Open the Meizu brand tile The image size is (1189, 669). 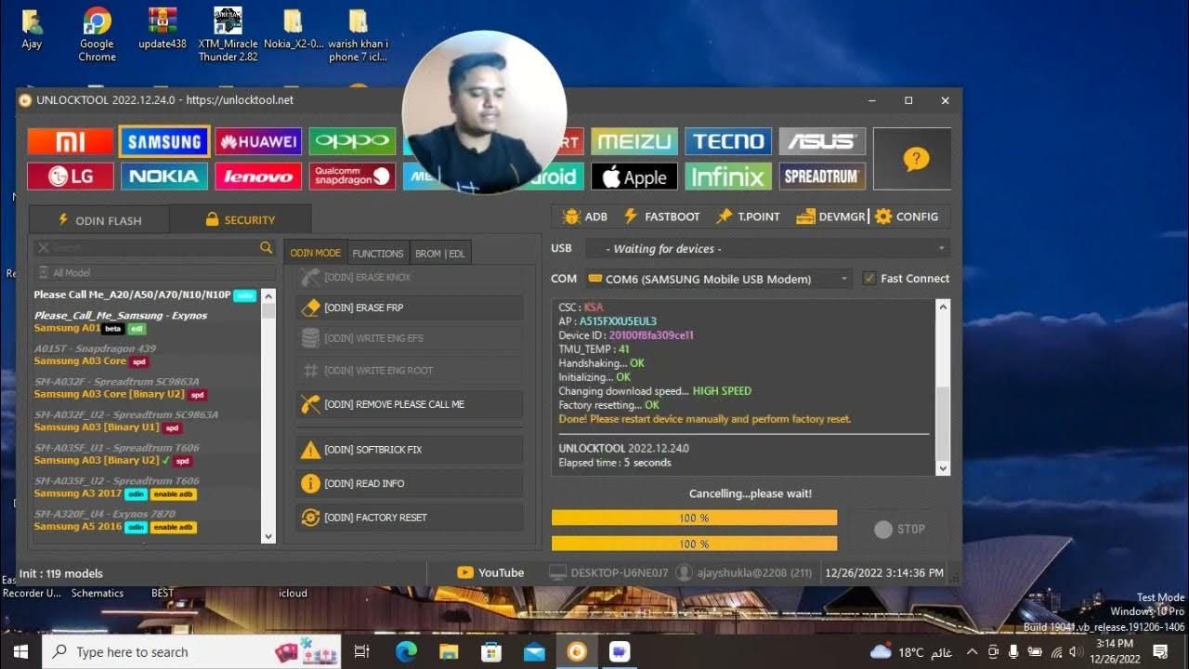(634, 141)
